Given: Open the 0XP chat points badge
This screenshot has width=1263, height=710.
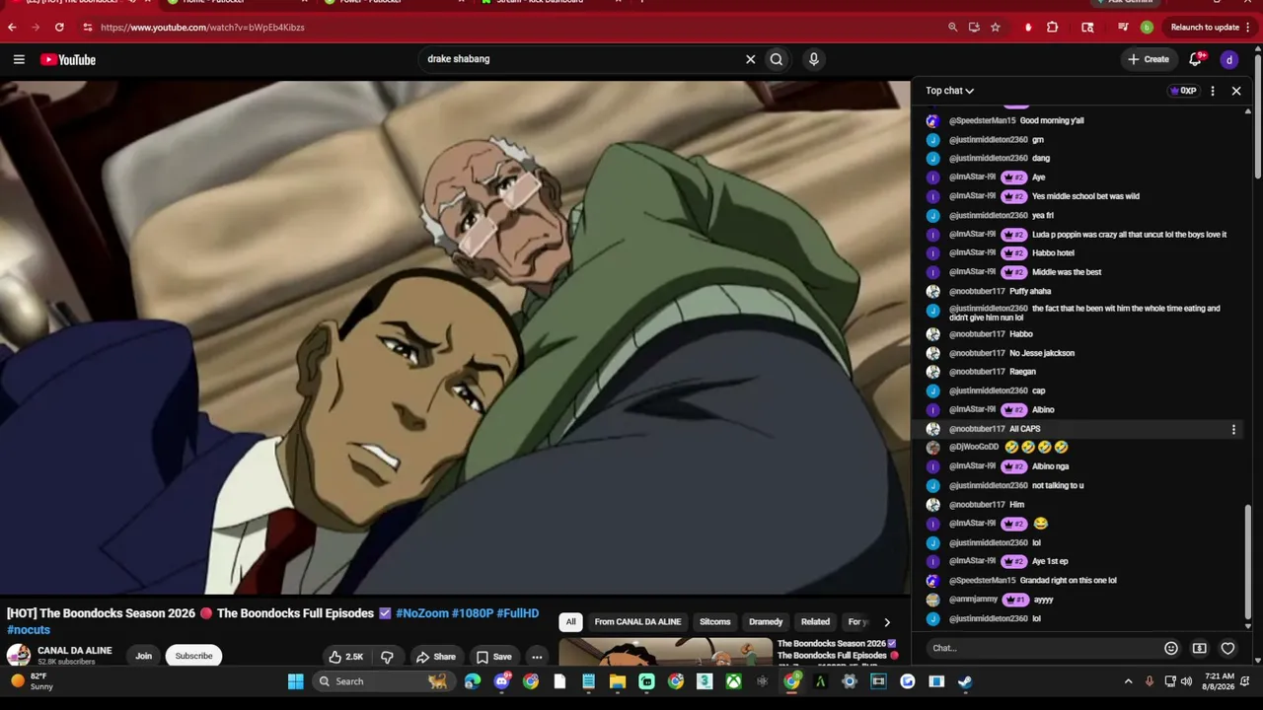Looking at the screenshot, I should click(x=1183, y=91).
